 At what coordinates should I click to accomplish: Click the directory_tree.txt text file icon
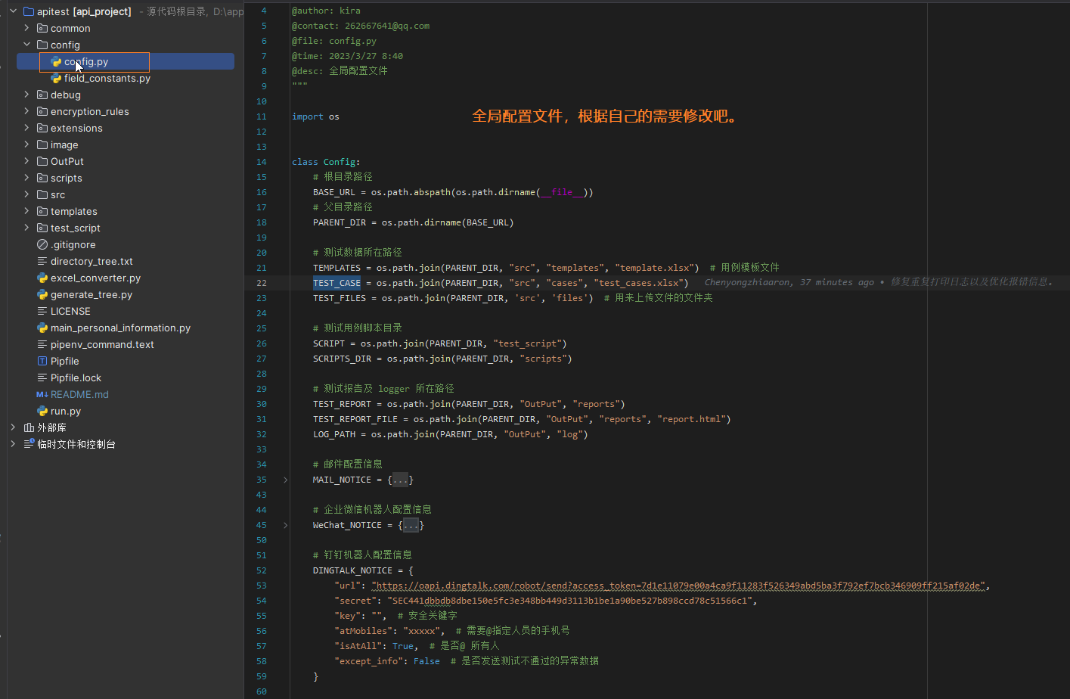pos(42,261)
